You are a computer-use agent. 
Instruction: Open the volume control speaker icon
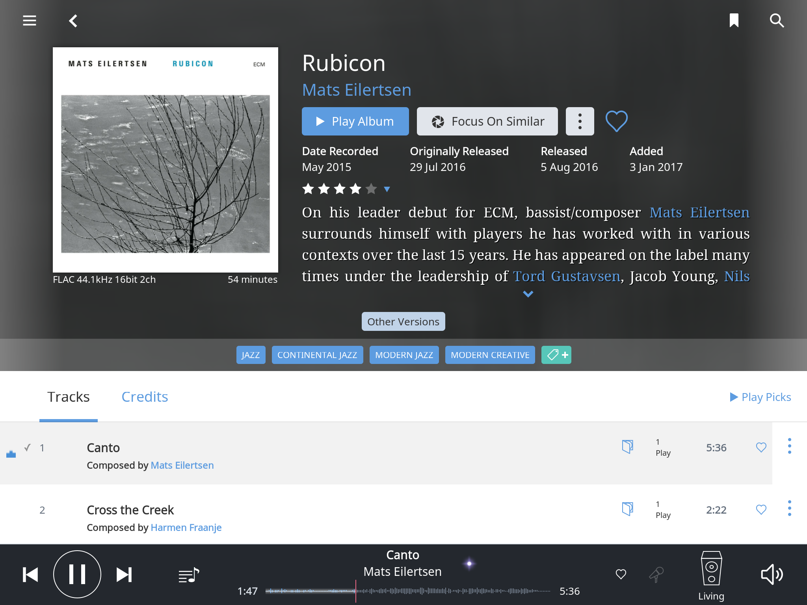(772, 574)
